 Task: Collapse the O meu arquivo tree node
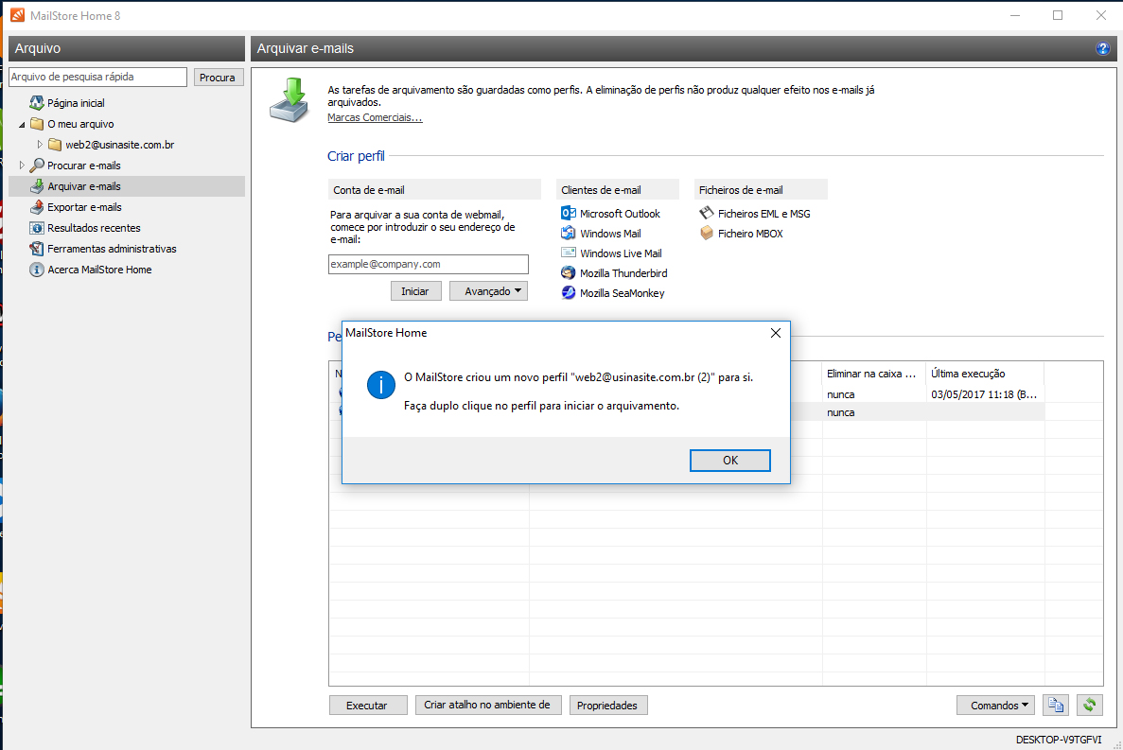[x=22, y=125]
